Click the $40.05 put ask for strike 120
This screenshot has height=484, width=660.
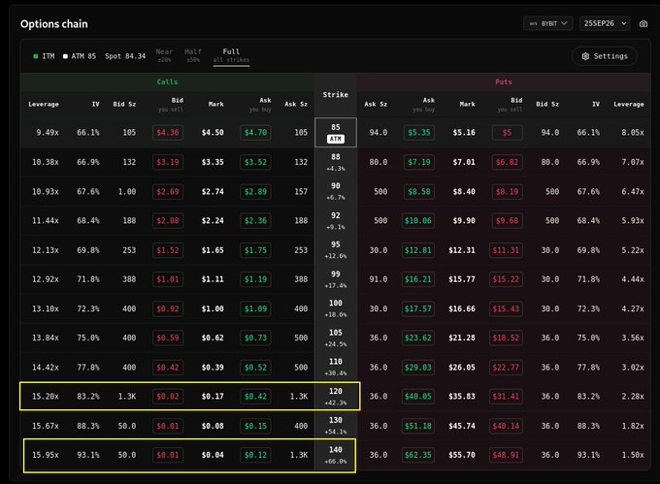click(418, 397)
